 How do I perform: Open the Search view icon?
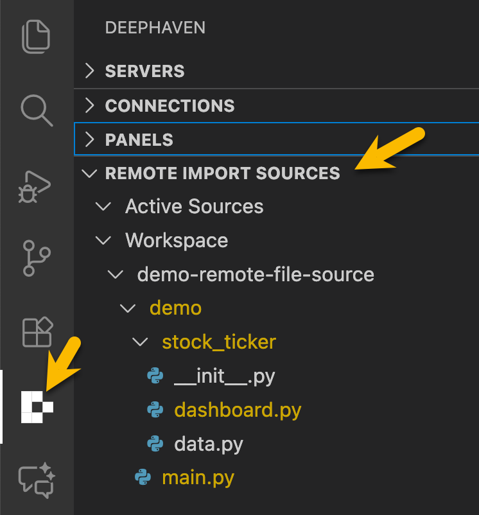pos(37,110)
